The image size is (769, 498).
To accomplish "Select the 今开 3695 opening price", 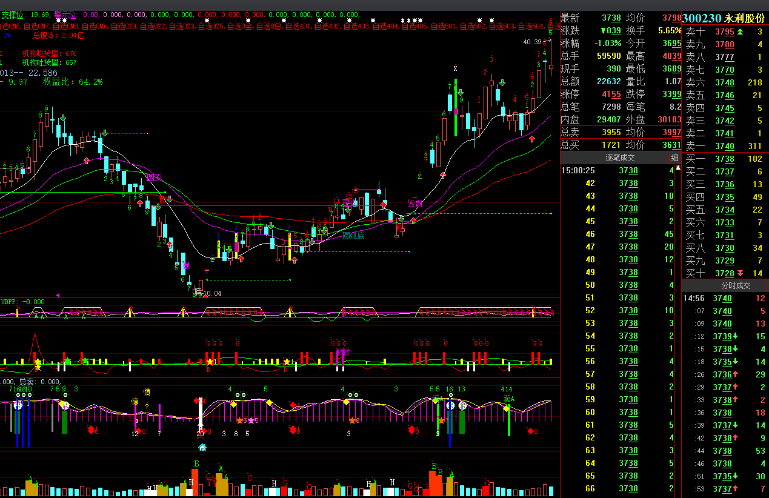I will click(x=671, y=44).
